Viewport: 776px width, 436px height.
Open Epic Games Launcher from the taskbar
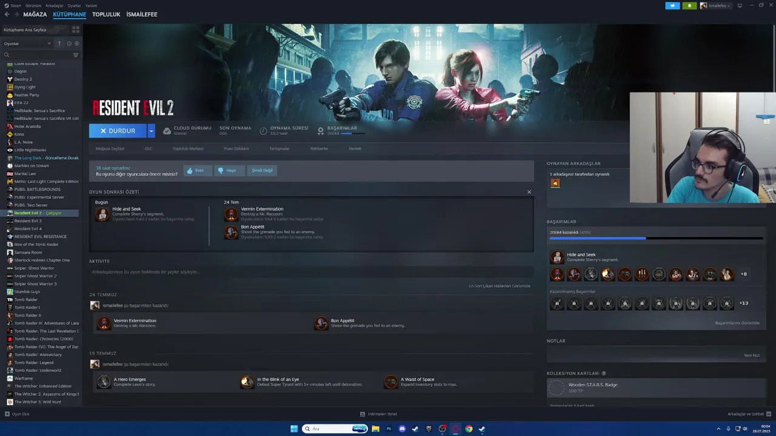click(429, 429)
